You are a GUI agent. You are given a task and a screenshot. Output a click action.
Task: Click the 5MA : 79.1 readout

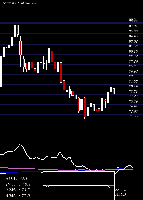[17, 179]
